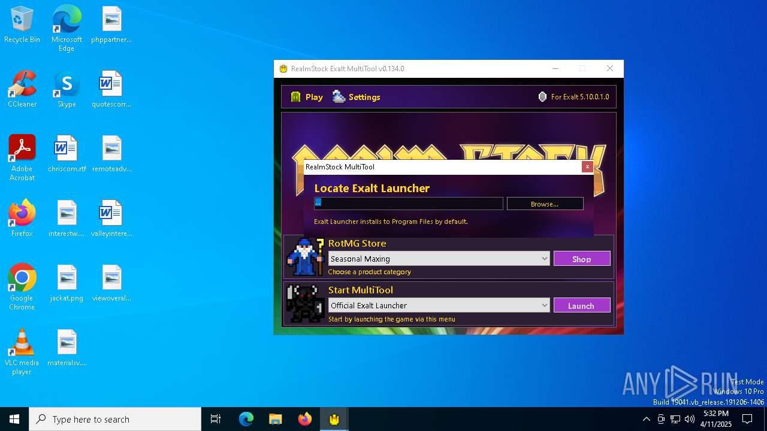Click 'For Exalt 5.10.0.1.0' version text
The image size is (767, 431).
(579, 97)
